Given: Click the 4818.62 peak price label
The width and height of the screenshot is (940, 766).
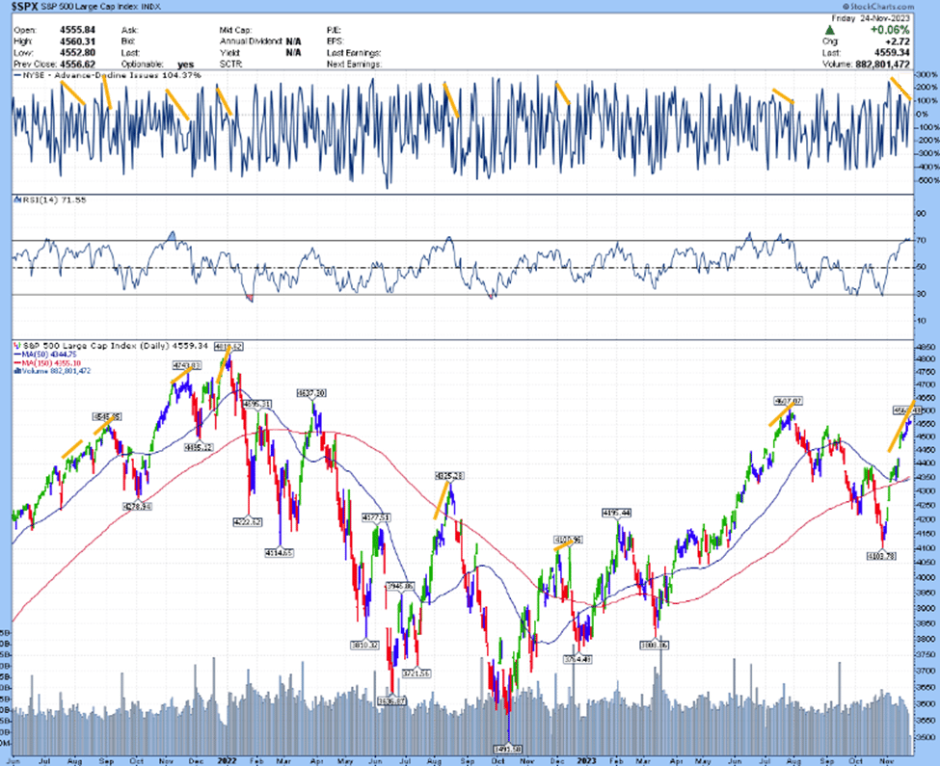Looking at the screenshot, I should pos(228,346).
